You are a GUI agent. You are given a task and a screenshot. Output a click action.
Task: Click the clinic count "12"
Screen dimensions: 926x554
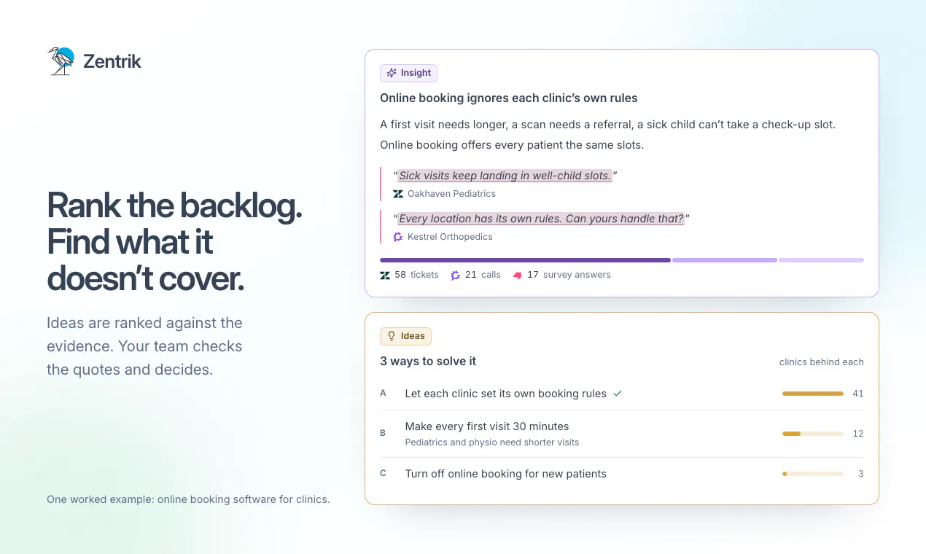click(858, 434)
